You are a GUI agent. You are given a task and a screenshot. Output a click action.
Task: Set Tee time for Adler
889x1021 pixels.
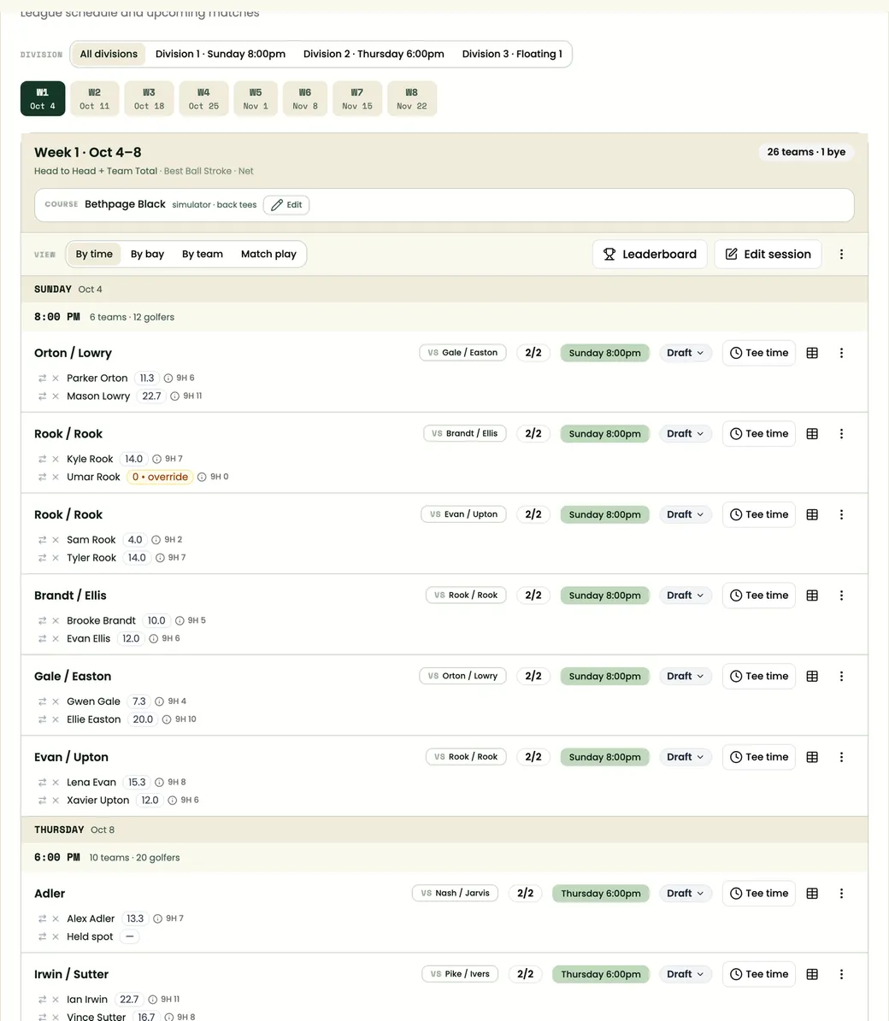tap(759, 894)
